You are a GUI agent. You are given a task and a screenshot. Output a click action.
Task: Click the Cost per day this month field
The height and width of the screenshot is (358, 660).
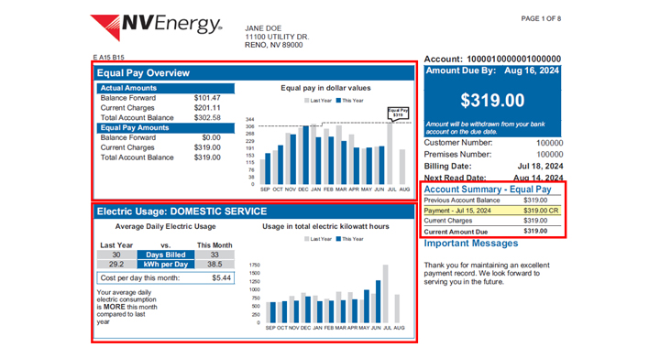[x=165, y=277]
